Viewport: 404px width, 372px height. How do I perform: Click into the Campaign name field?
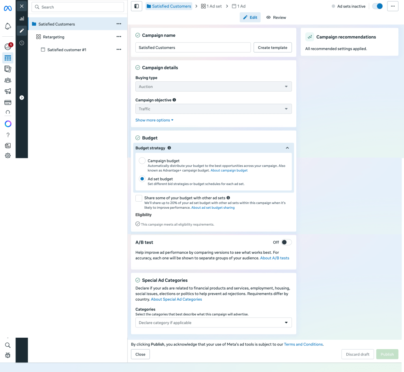tap(193, 47)
